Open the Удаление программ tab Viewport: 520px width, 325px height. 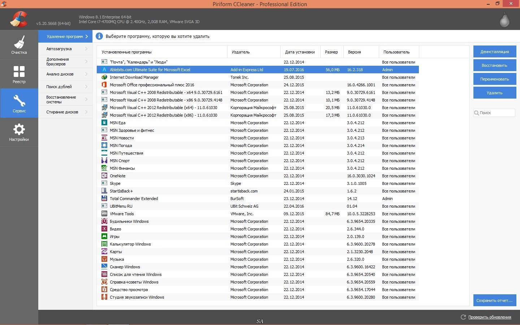tap(65, 36)
